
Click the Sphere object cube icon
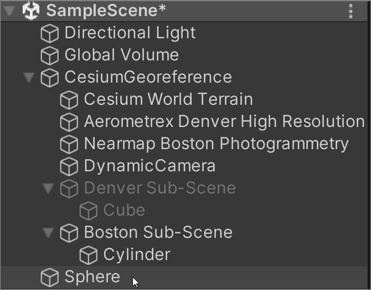point(50,277)
